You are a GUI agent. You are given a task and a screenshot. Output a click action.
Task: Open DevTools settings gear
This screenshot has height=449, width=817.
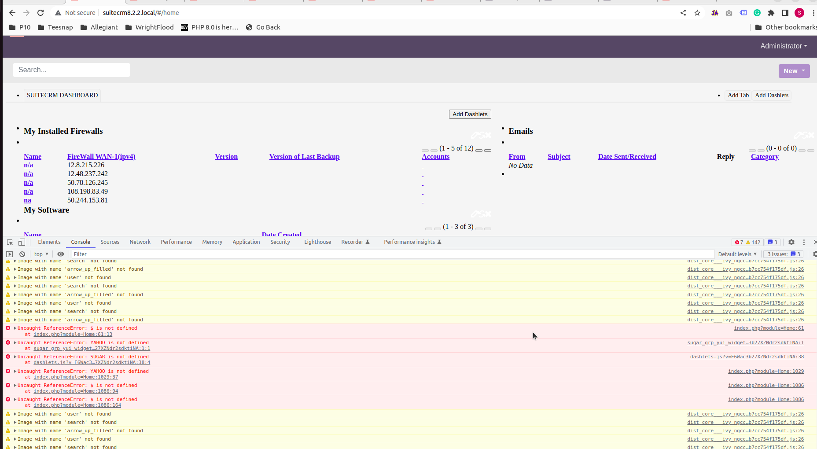click(791, 242)
